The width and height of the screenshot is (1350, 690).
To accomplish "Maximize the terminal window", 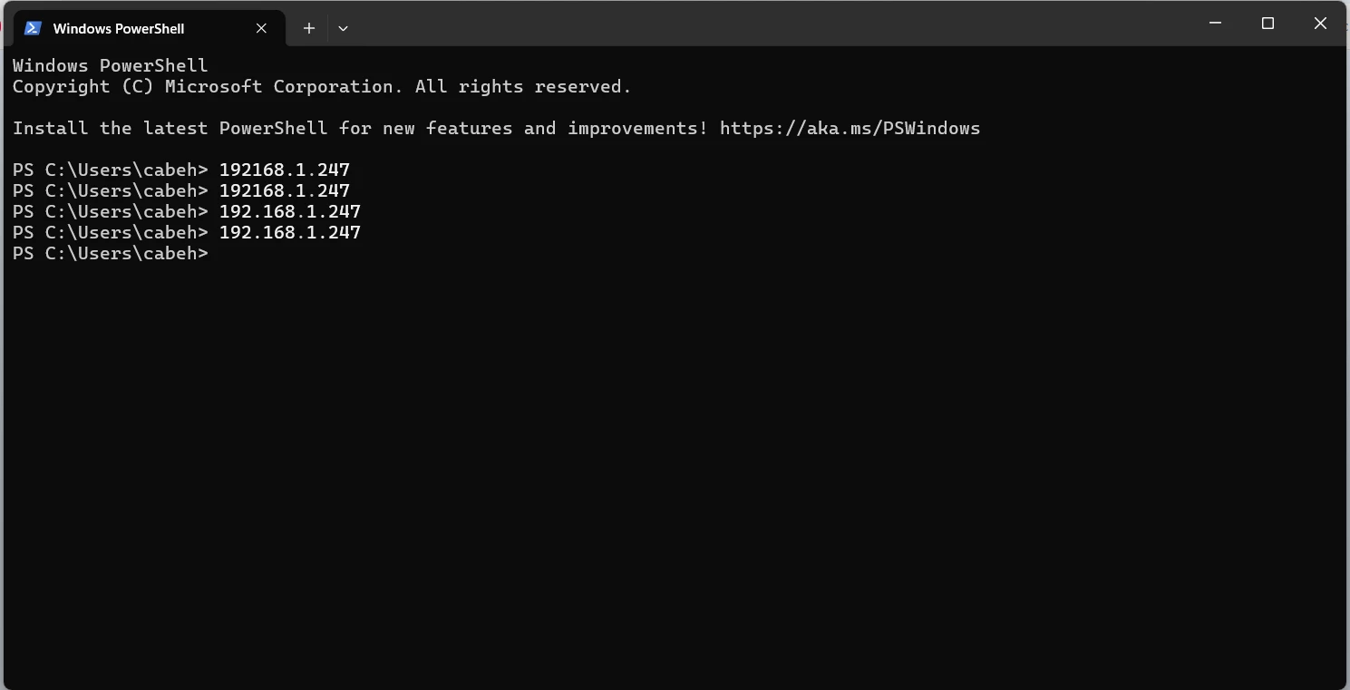I will click(x=1267, y=24).
